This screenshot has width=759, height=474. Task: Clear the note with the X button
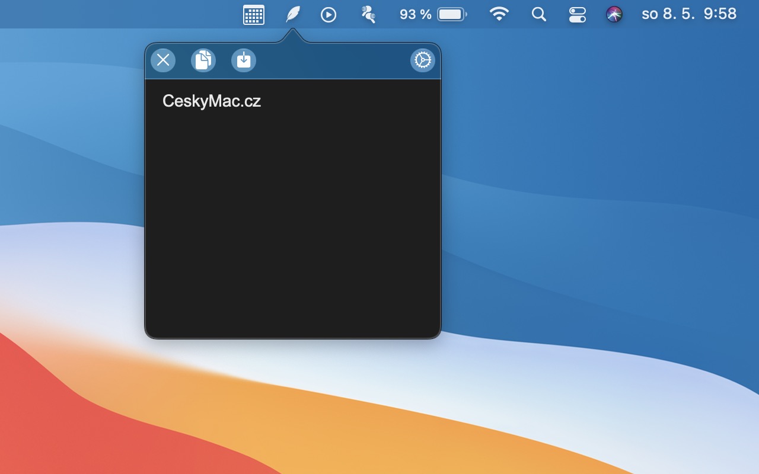163,60
